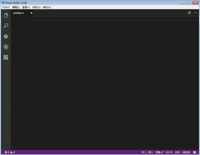Open the Debug icon in activity bar
Image resolution: width=200 pixels, height=155 pixels.
6,47
